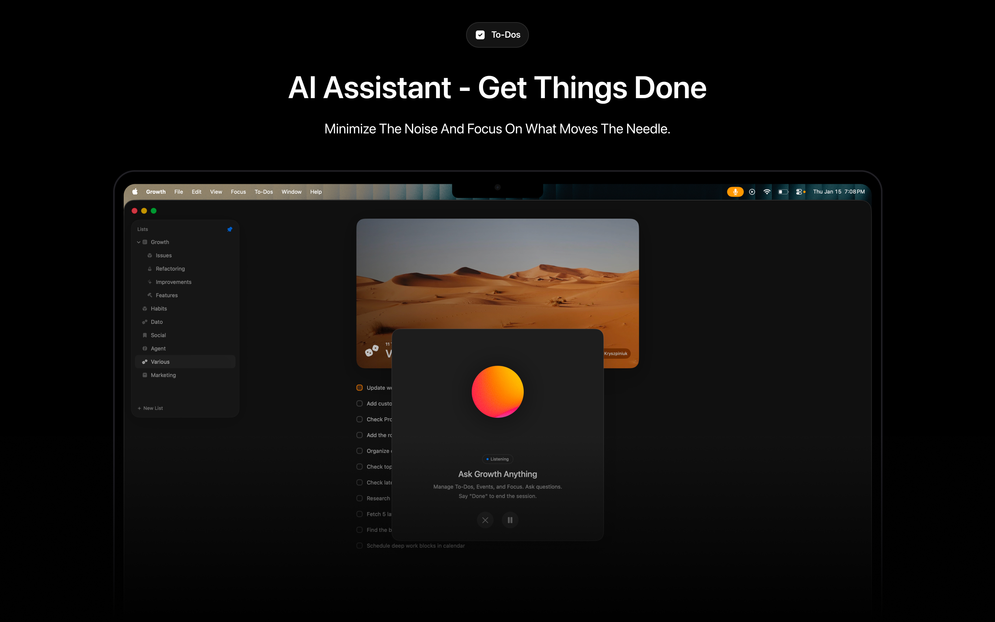Click the Features hammer icon
The width and height of the screenshot is (995, 622).
point(150,295)
